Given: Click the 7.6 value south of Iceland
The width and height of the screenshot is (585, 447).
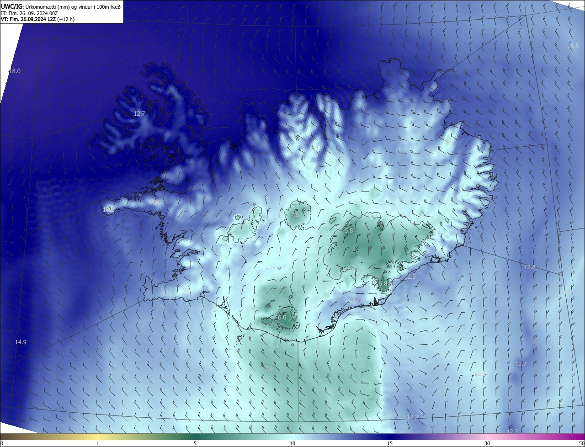Looking at the screenshot, I should [x=269, y=368].
